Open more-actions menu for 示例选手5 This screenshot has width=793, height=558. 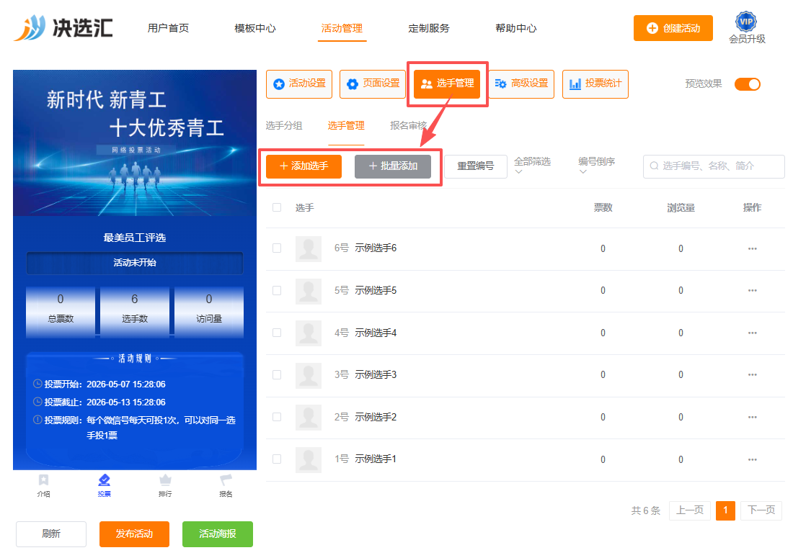click(753, 290)
